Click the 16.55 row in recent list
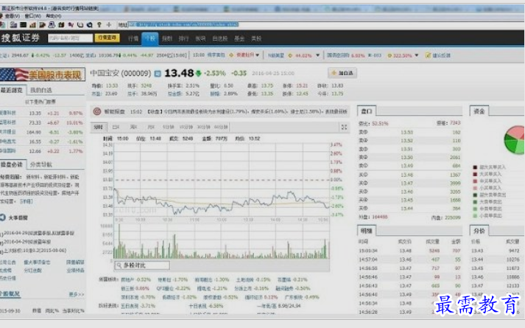This screenshot has height=328, width=525. pos(41,142)
